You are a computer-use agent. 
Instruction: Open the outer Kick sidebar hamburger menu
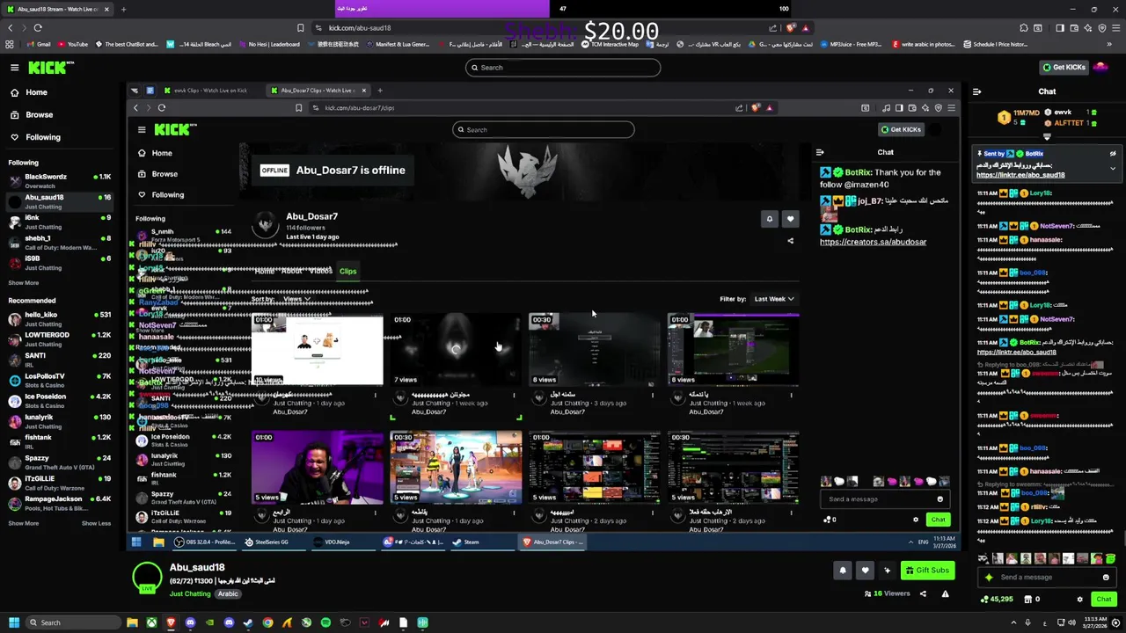(x=14, y=68)
